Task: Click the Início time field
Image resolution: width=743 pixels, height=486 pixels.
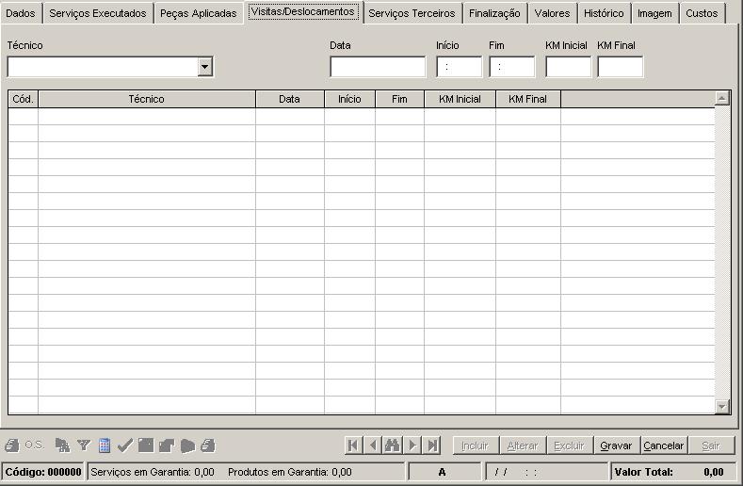Action: tap(459, 67)
